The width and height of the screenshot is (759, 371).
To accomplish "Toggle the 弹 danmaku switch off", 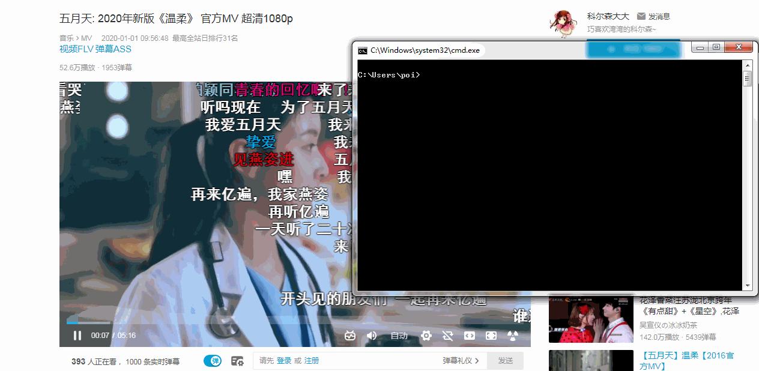I will pyautogui.click(x=213, y=361).
